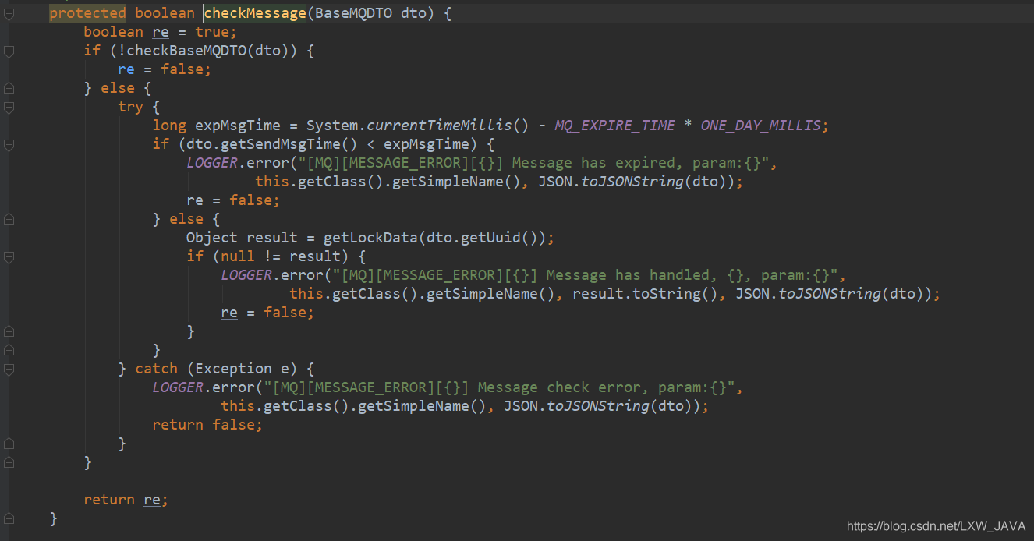Click 'Object result' declaration
This screenshot has width=1034, height=541.
(242, 238)
